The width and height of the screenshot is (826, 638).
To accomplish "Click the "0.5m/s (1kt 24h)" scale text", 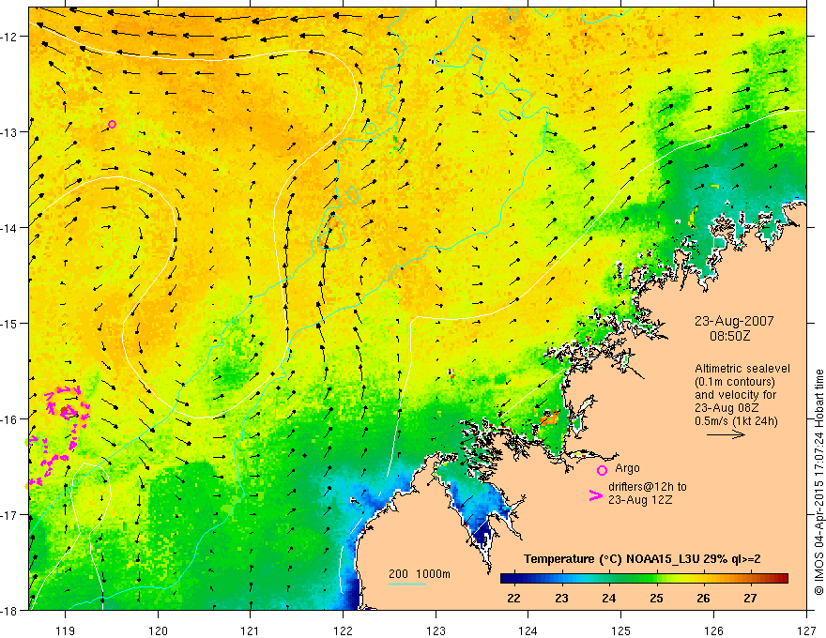I will (x=736, y=421).
